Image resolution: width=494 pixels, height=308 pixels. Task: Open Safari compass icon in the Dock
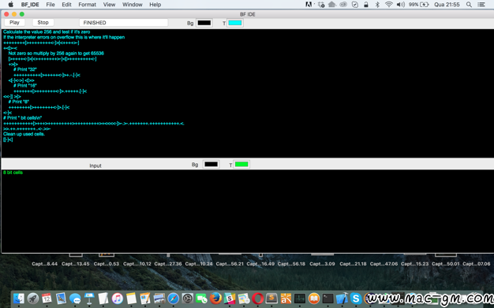coord(174,299)
